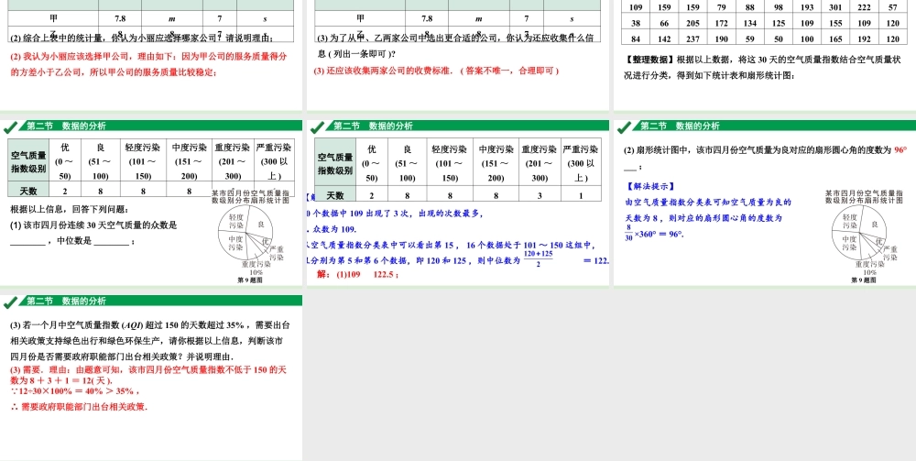916x461 pixels.
Task: Open the slide with the 整理数据 paragraph
Action: (x=765, y=55)
